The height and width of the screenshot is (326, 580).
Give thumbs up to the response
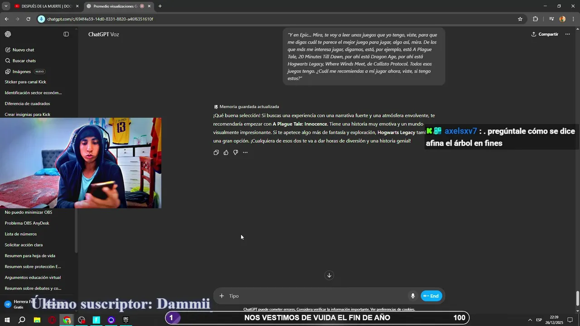coord(226,153)
